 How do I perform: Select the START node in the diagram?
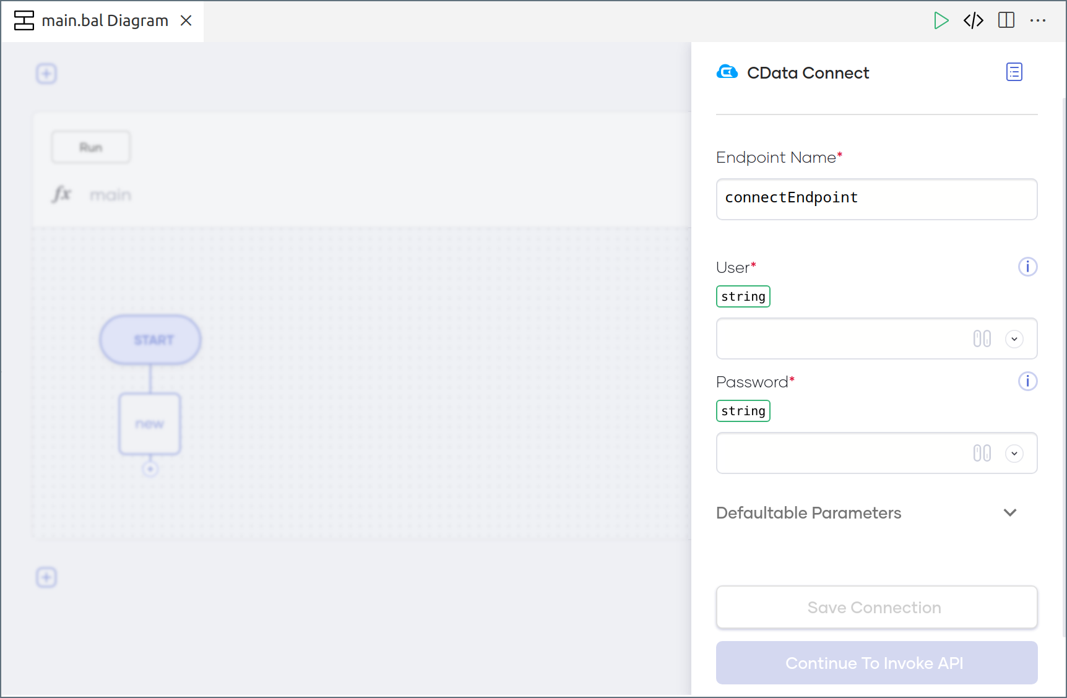(150, 340)
